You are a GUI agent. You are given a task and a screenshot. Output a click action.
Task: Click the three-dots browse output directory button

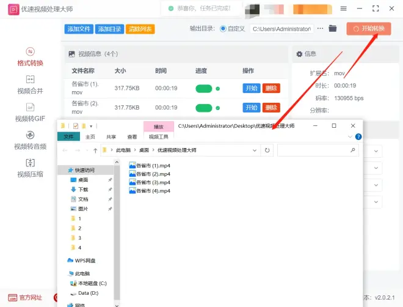coord(320,28)
